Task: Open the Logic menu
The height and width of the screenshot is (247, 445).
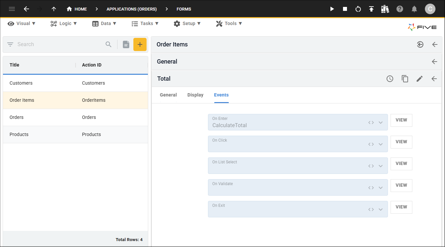Action: coord(64,23)
